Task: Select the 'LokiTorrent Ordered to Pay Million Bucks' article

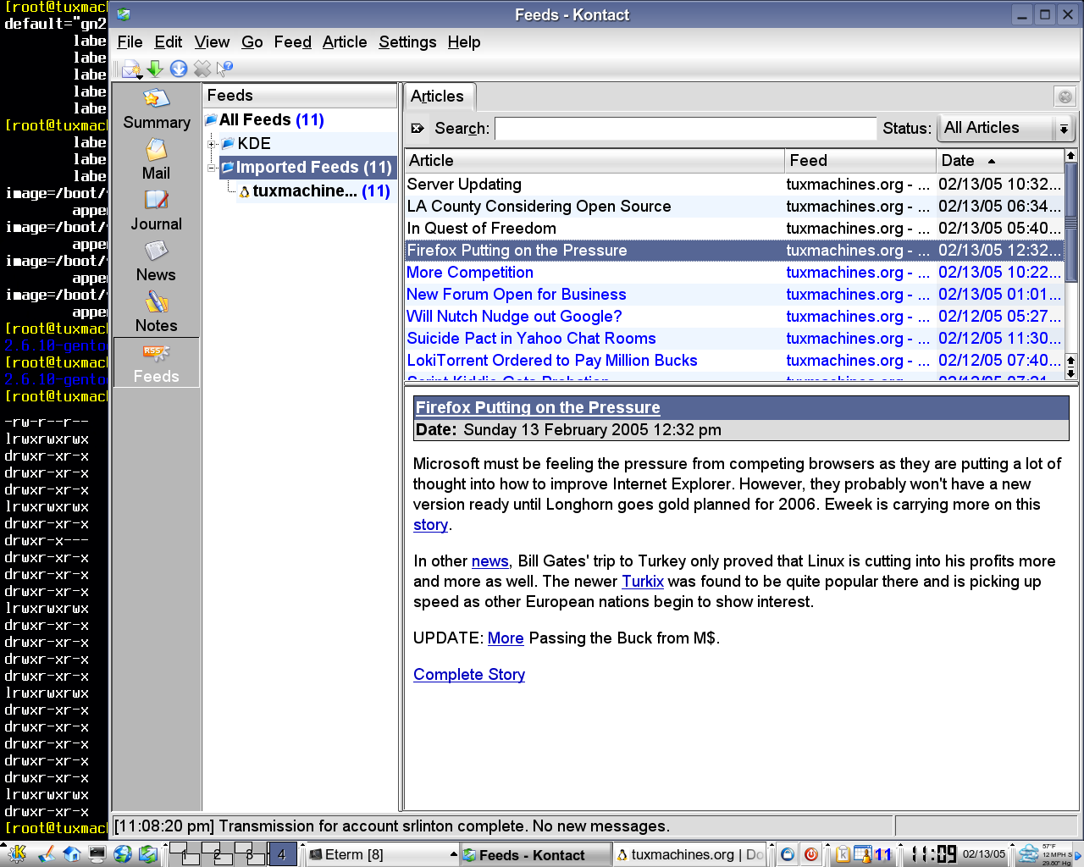Action: [x=734, y=361]
